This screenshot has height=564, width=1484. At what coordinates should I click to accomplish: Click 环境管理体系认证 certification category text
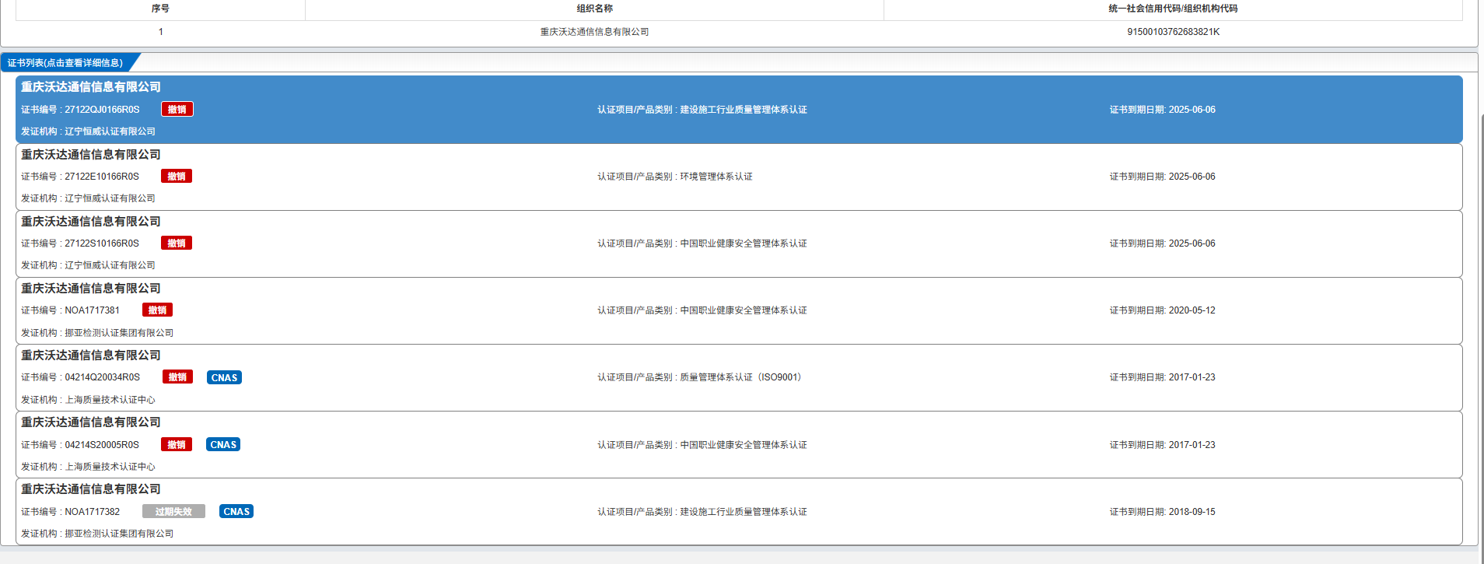coord(716,177)
